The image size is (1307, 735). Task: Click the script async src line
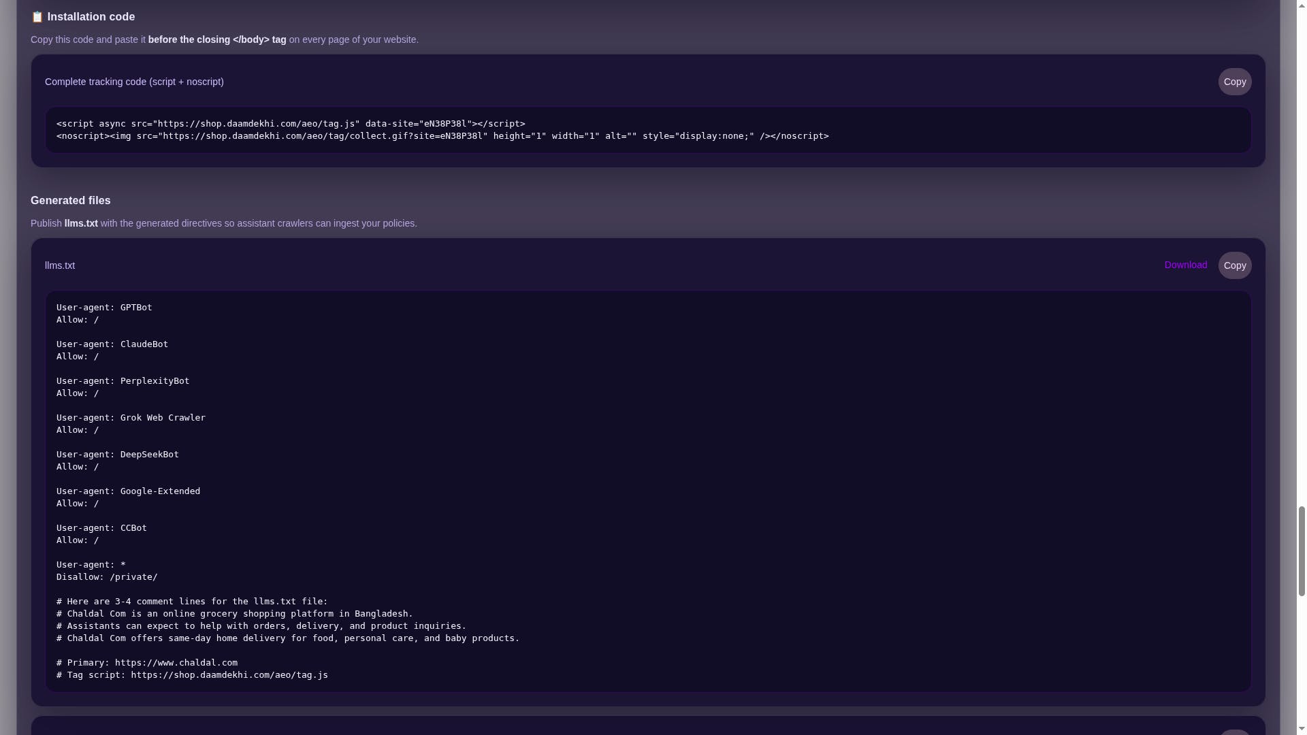coord(291,124)
